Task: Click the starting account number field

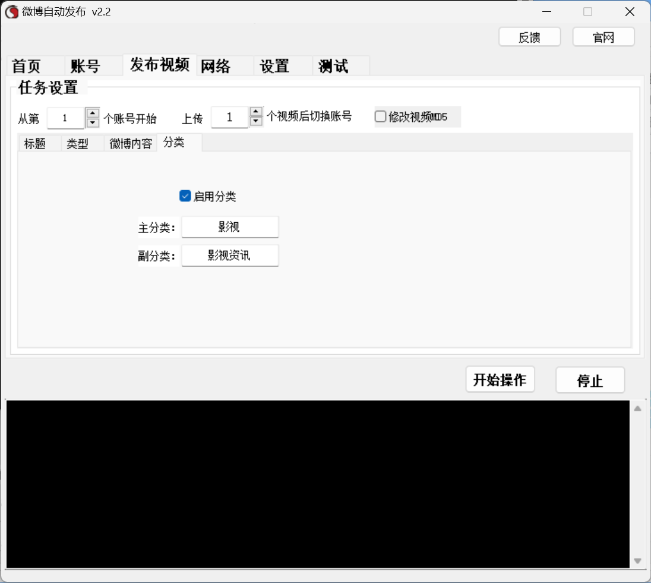Action: [x=65, y=118]
